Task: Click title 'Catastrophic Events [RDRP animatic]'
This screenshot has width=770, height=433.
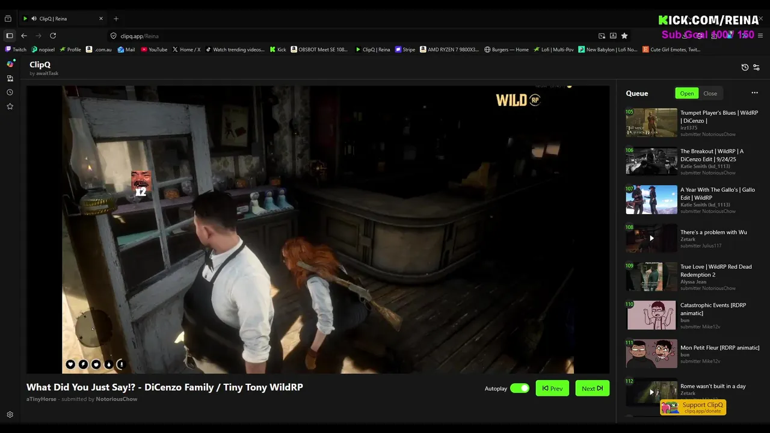Action: [713, 309]
